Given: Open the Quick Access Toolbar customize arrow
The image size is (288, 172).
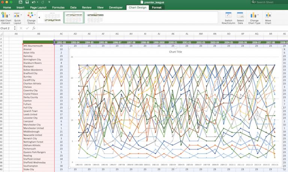Looking at the screenshot, I should 49,2.
